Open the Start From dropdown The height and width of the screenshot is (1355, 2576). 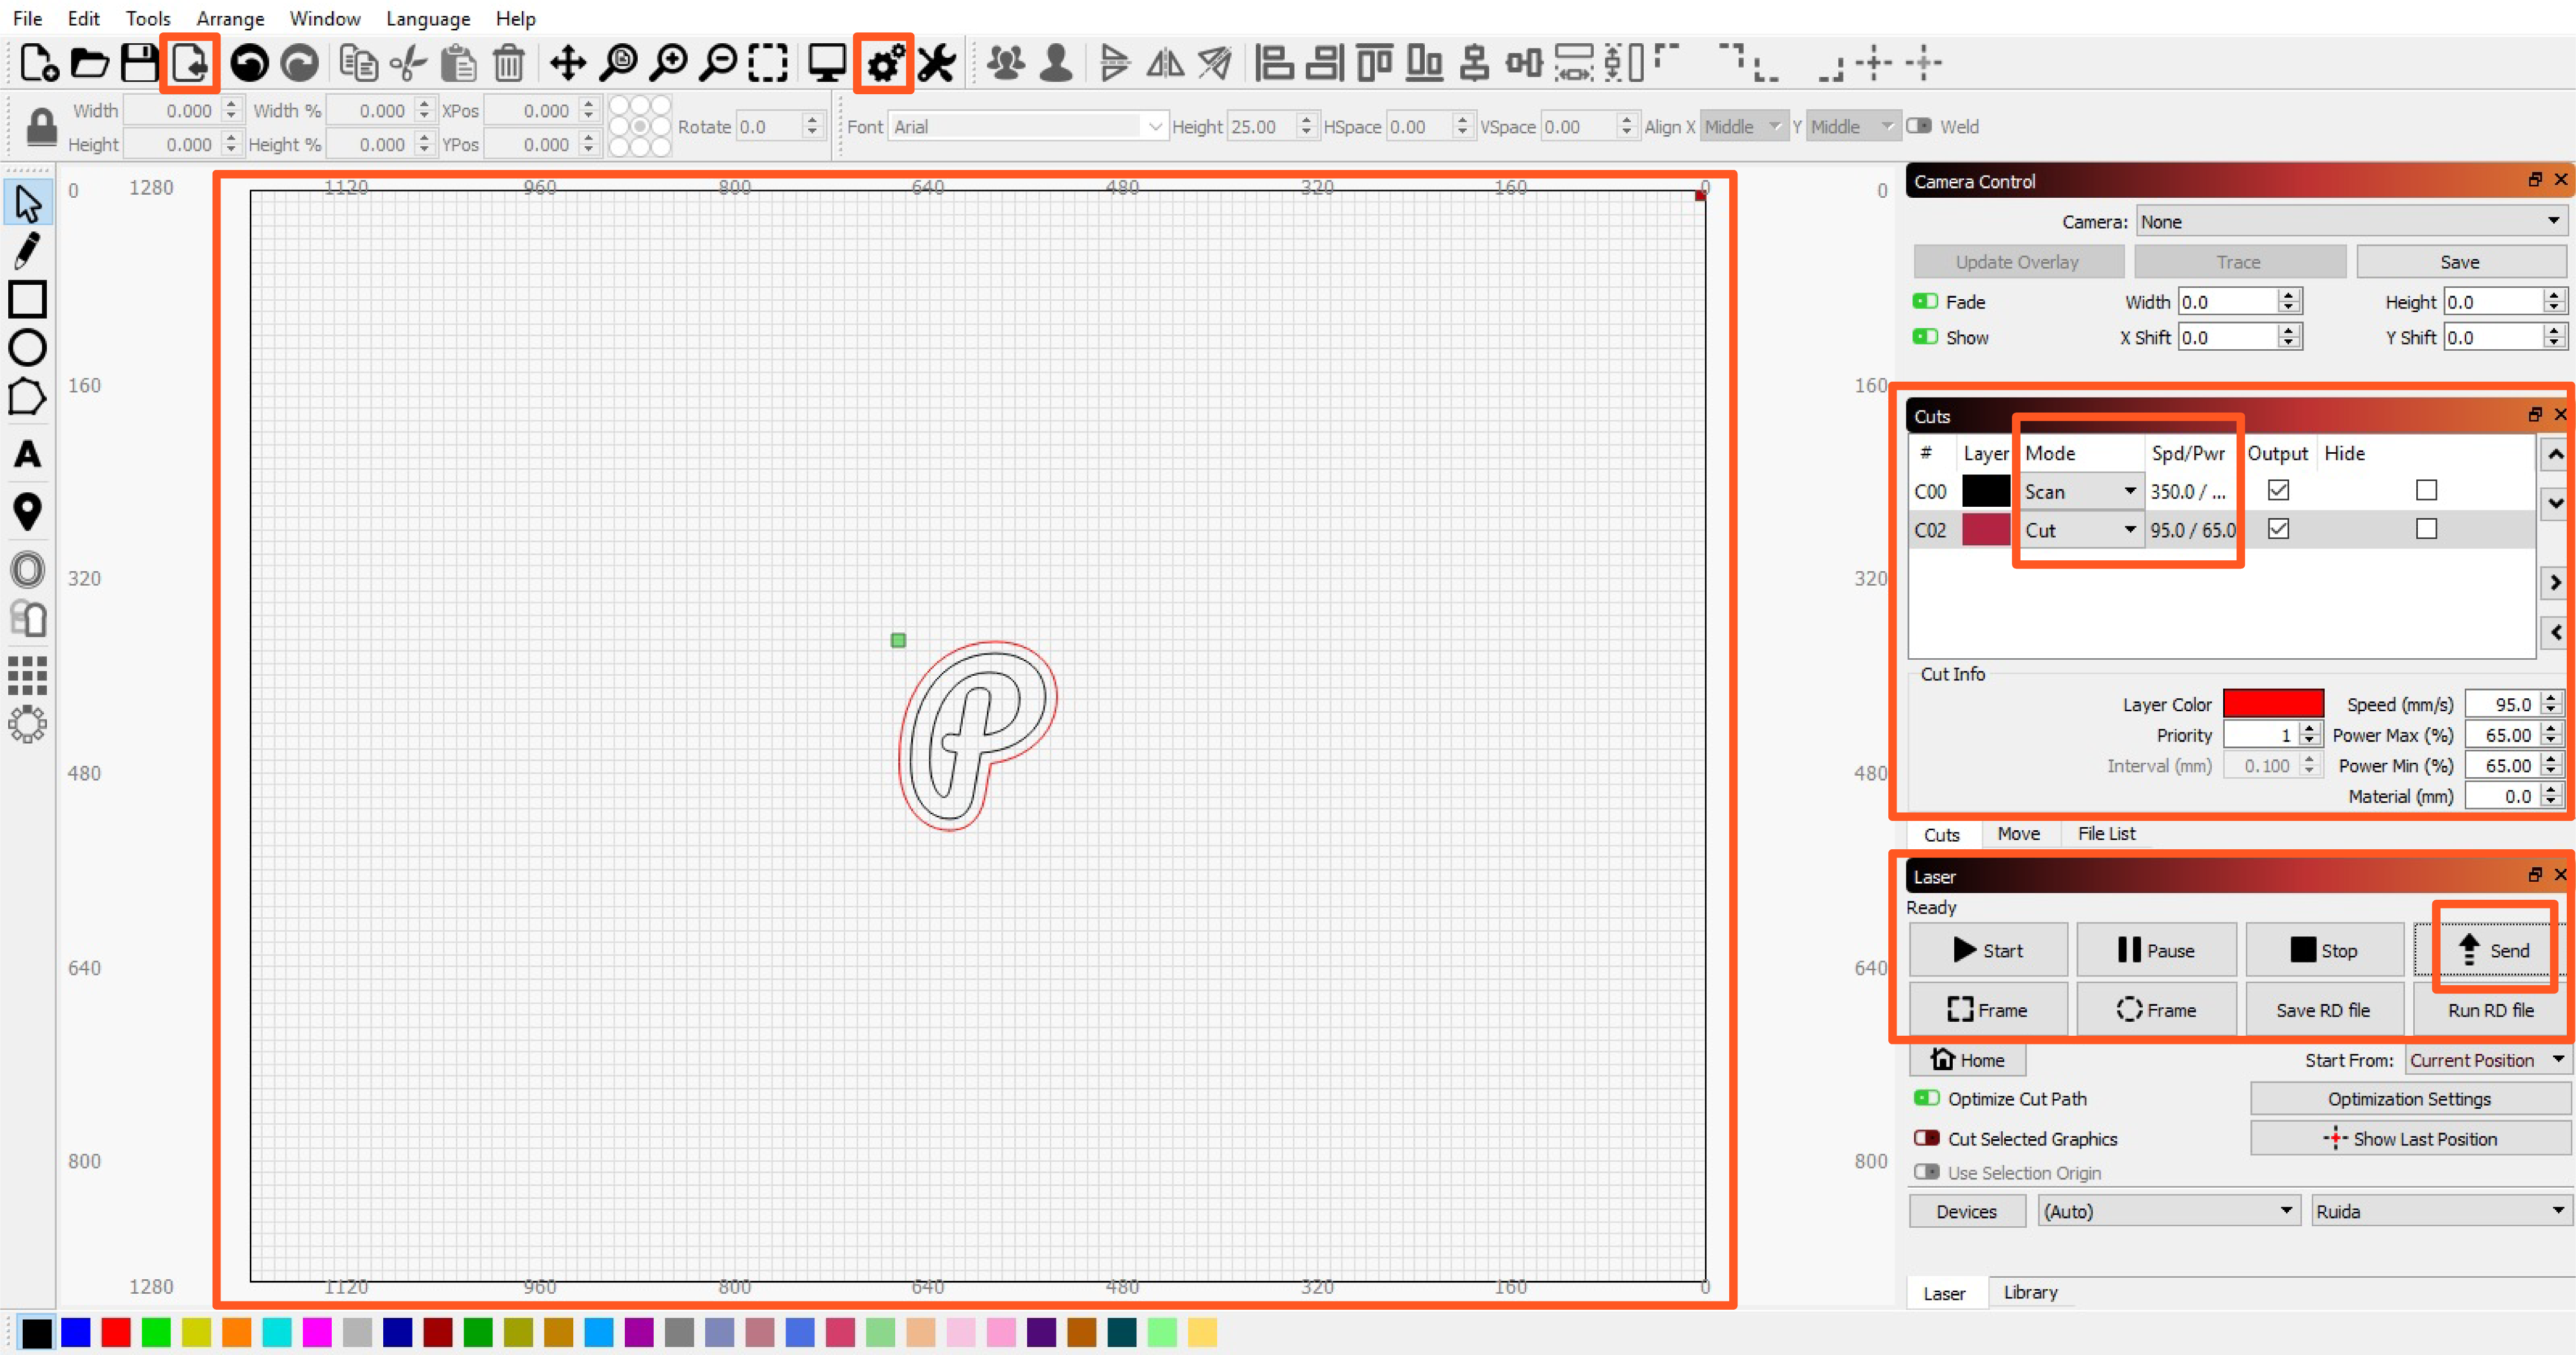point(2487,1060)
